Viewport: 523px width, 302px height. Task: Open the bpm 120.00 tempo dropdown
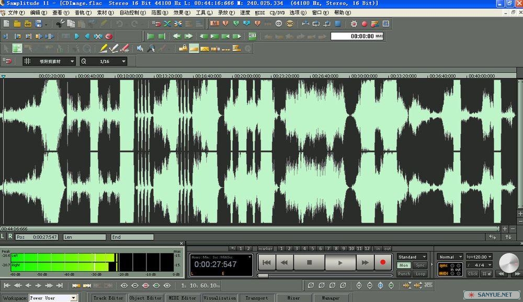point(479,257)
